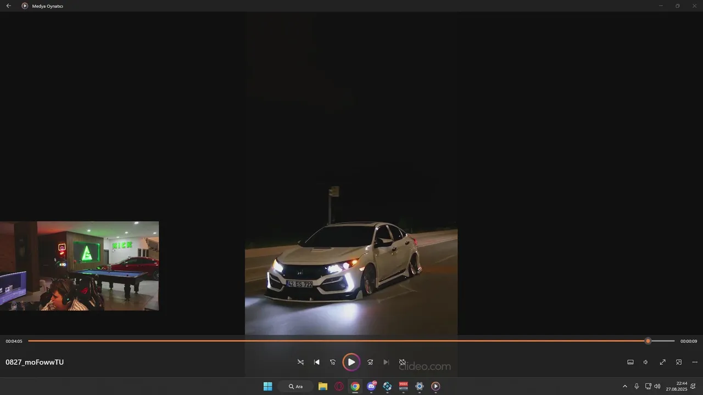
Task: Open the blue diamond app on taskbar
Action: 387,386
